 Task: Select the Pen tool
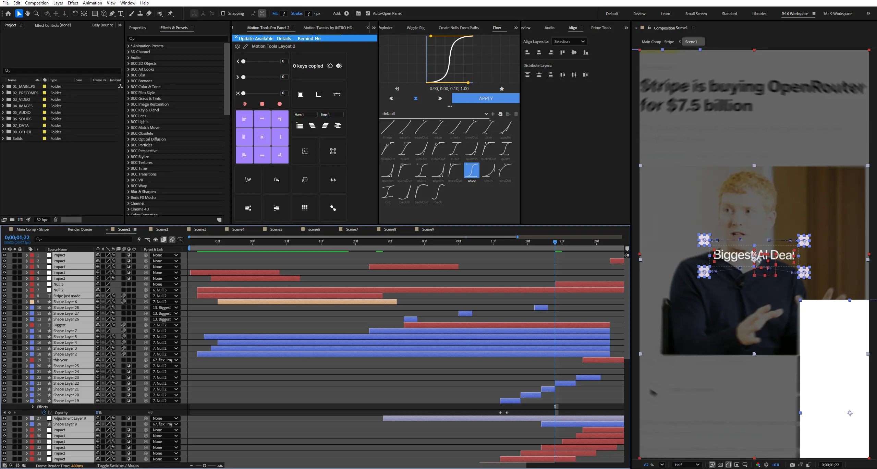click(x=112, y=13)
